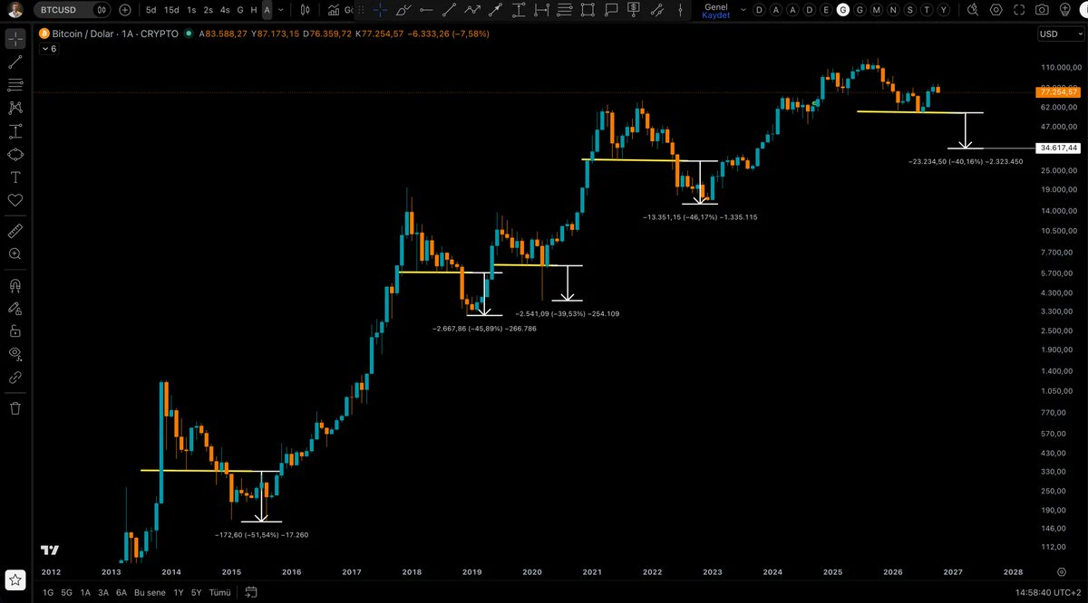The width and height of the screenshot is (1088, 603).
Task: Open the USD currency dropdown
Action: (x=1060, y=33)
